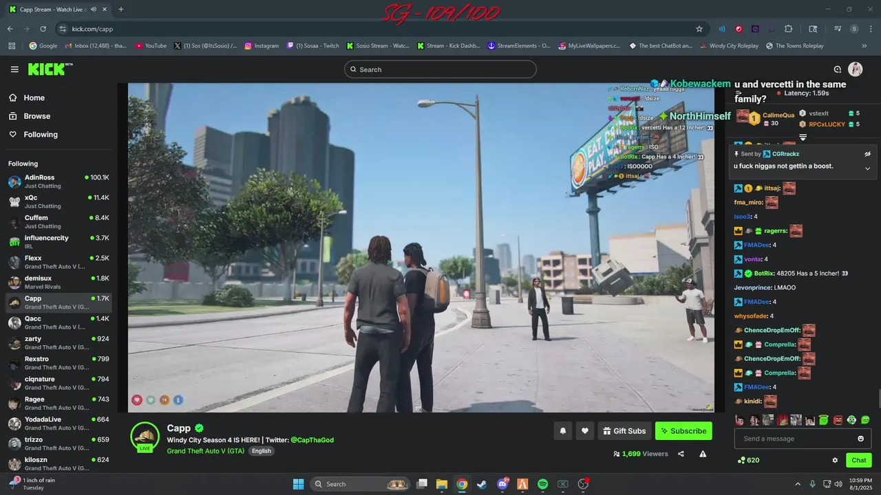This screenshot has height=495, width=881.
Task: Open the Chrome extensions puzzle icon
Action: click(x=789, y=29)
